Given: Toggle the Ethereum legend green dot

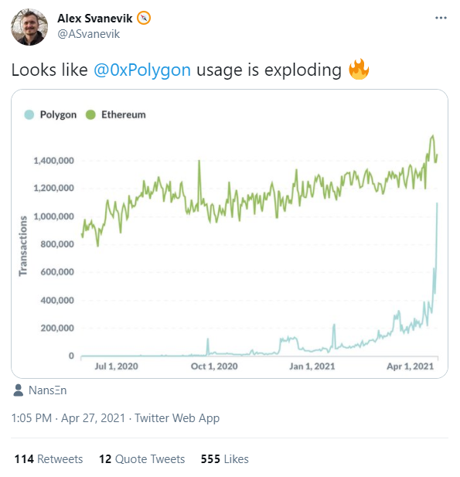Looking at the screenshot, I should point(90,114).
